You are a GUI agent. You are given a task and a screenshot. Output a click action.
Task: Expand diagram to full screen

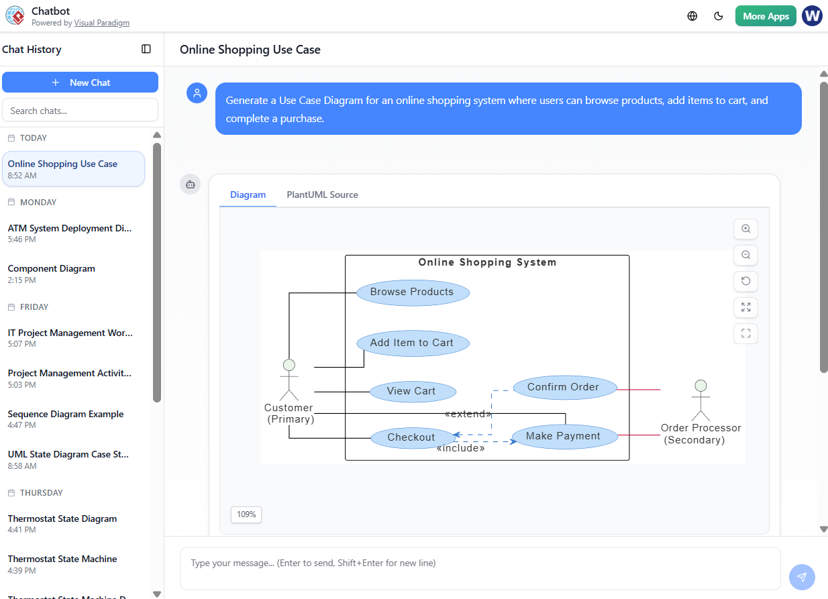[x=745, y=307]
